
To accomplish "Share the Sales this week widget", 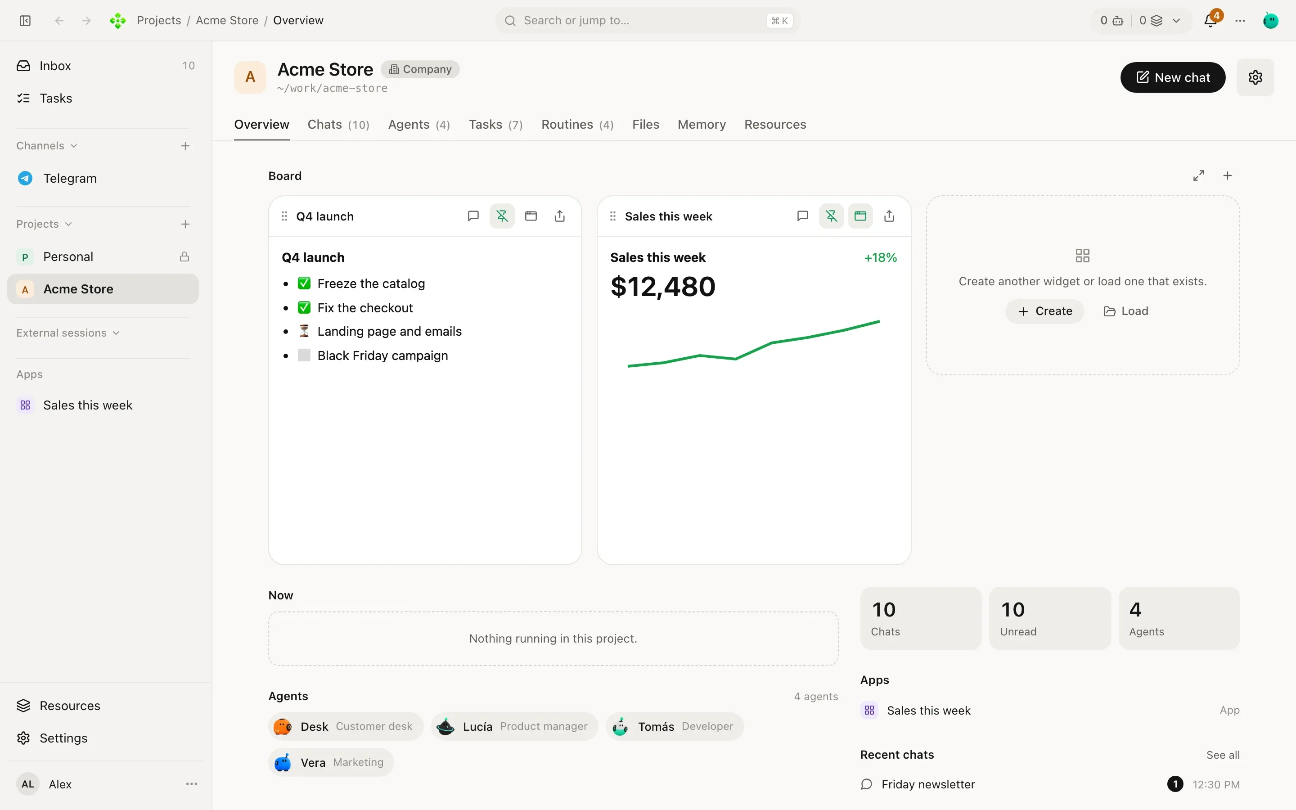I will 889,216.
